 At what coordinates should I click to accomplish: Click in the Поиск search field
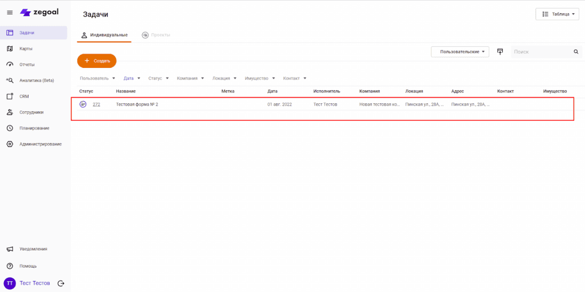point(542,52)
